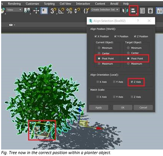Select Current Object Maximum radio
Viewport: 163px width, 156px height.
99,64
